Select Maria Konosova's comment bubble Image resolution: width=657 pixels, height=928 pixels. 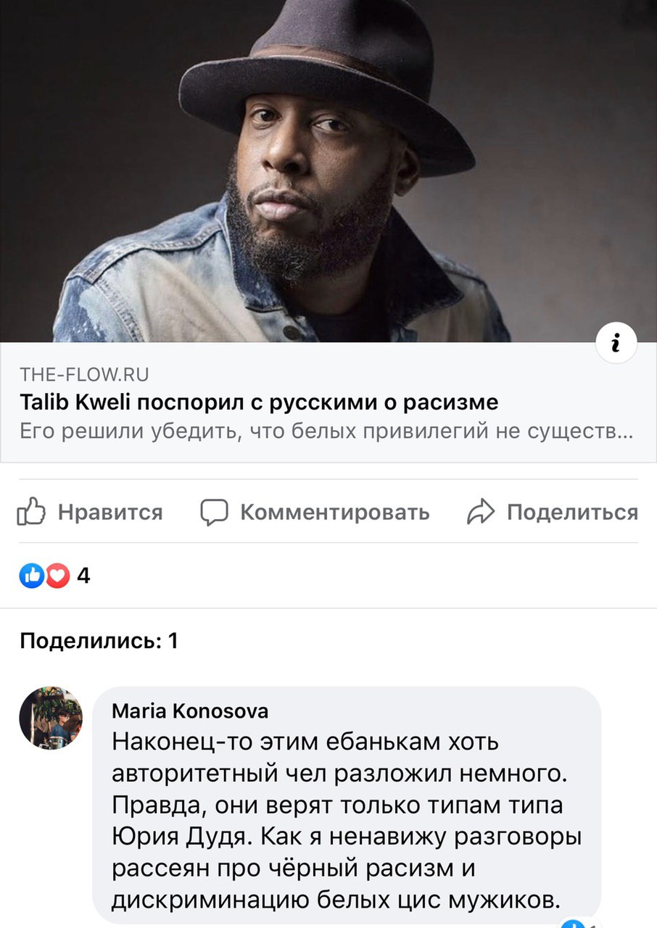347,805
